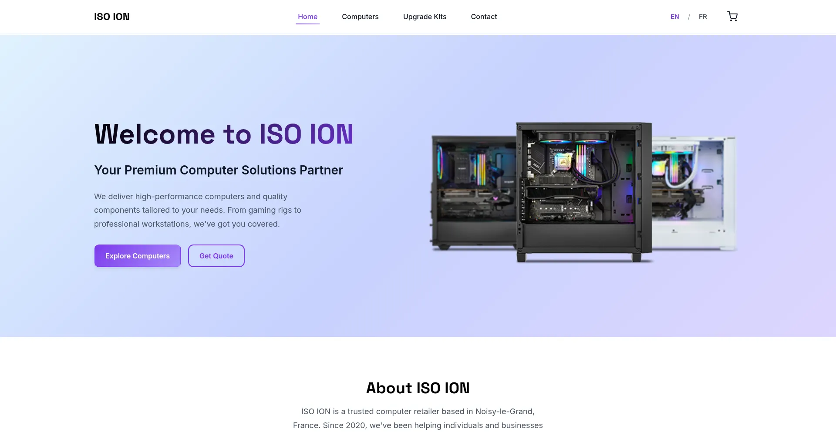
Task: Click the Get Quote button
Action: [x=216, y=256]
